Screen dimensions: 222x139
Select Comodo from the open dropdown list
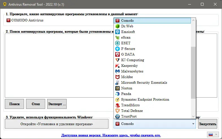[x=152, y=21]
